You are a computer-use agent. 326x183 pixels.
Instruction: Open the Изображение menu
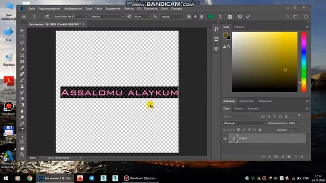[x=72, y=9]
